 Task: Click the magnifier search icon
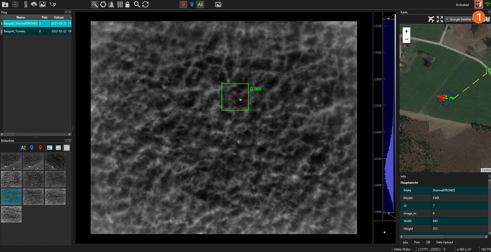tap(137, 4)
